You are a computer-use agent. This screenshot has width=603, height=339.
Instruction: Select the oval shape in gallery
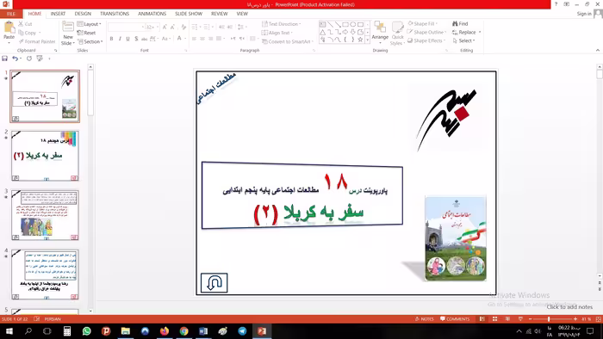pyautogui.click(x=352, y=24)
